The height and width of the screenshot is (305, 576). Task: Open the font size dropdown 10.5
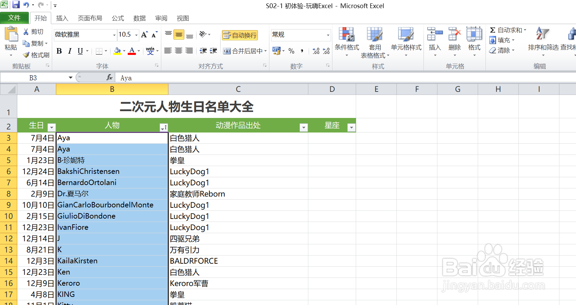tap(136, 35)
